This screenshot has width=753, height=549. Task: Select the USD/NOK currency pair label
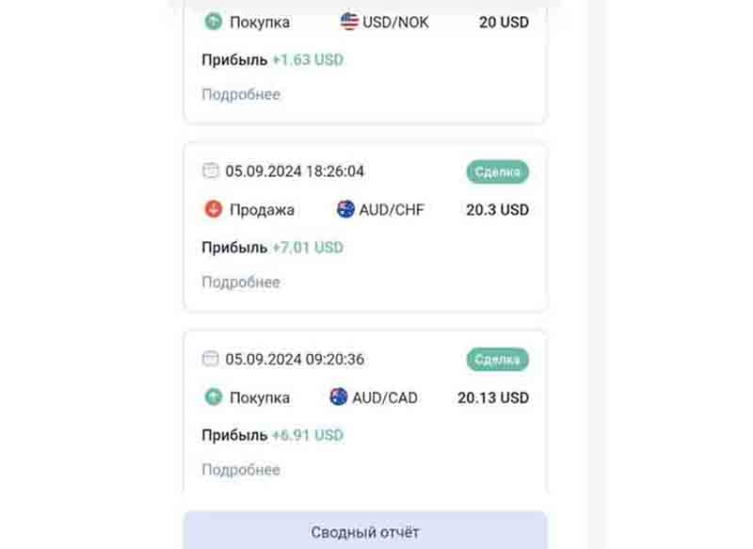tap(395, 22)
